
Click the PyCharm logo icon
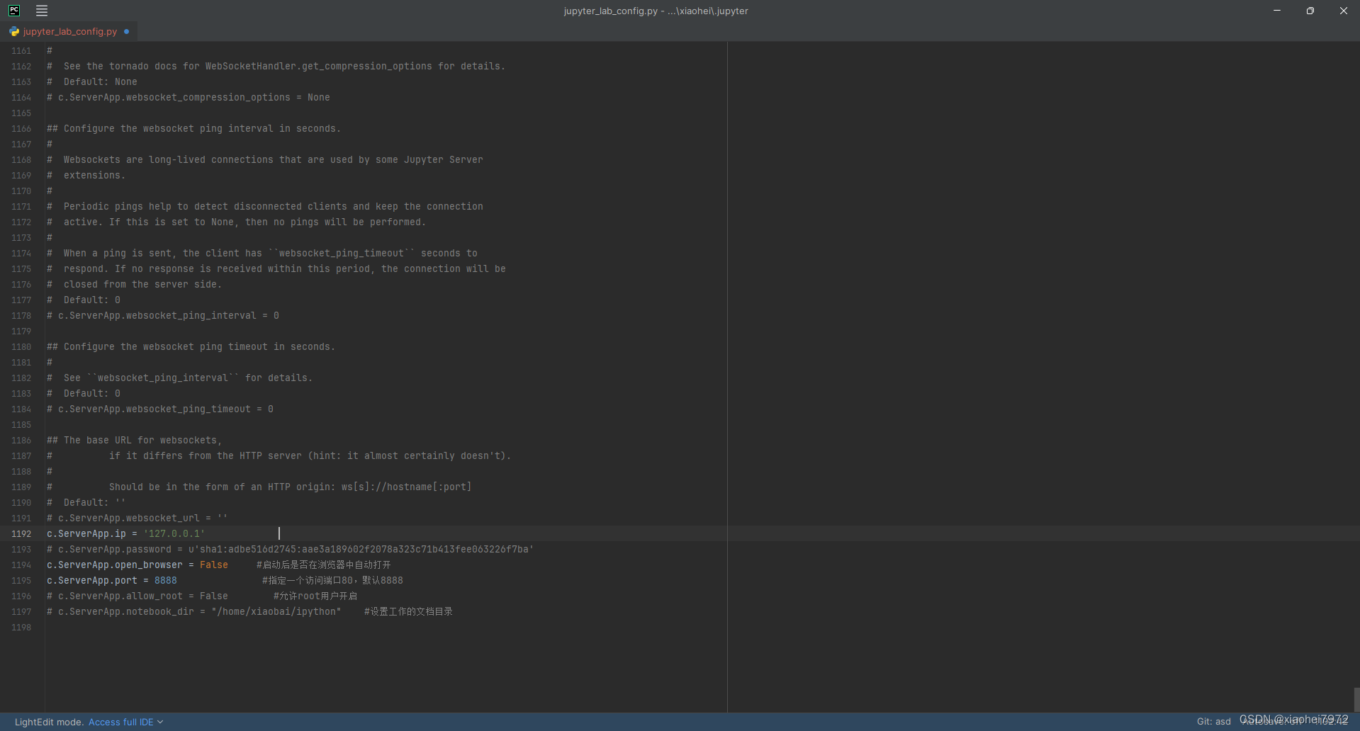click(x=13, y=11)
